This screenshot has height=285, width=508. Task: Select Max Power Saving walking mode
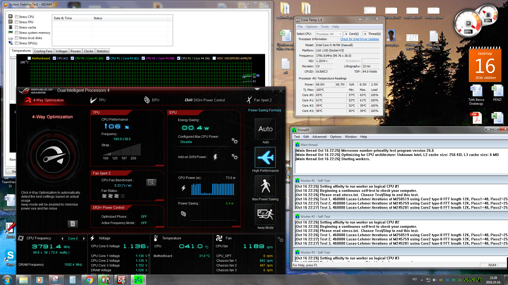tap(265, 186)
